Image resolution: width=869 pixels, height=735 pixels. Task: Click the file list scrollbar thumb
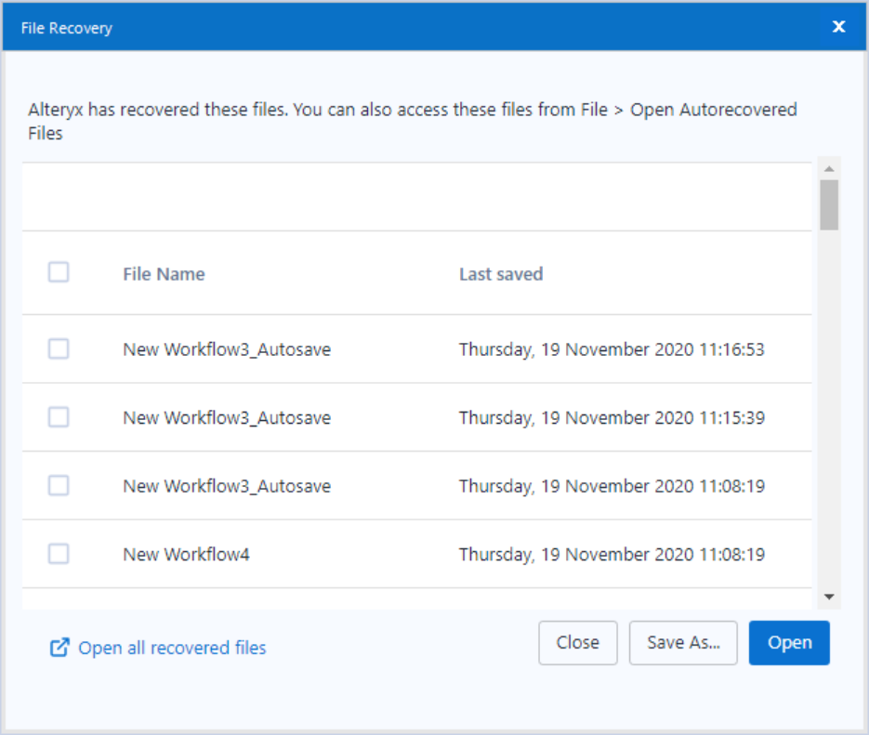click(829, 204)
